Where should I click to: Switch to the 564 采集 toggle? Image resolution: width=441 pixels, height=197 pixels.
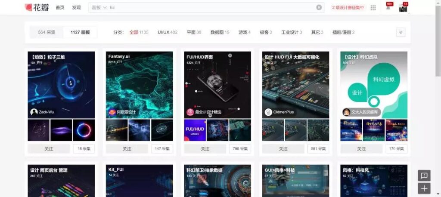coord(47,32)
